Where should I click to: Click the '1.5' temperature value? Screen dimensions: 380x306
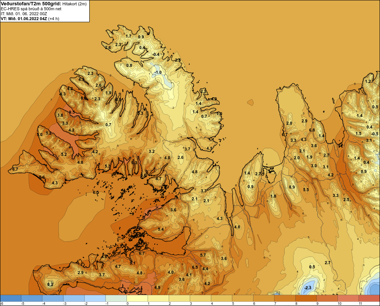(x=358, y=133)
